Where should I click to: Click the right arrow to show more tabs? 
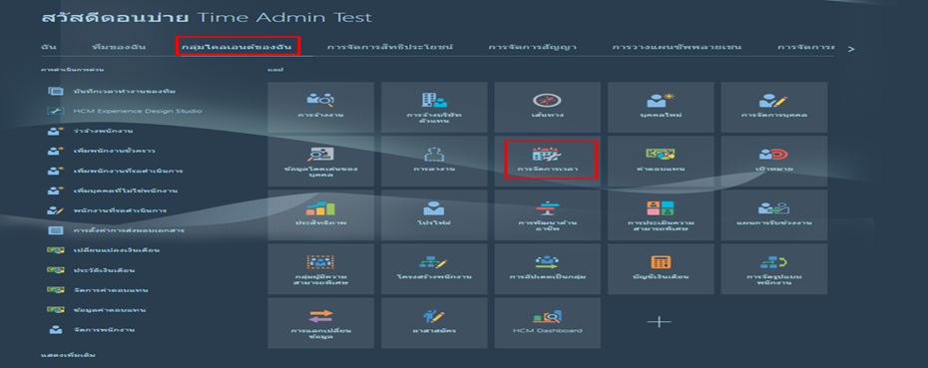pos(851,49)
